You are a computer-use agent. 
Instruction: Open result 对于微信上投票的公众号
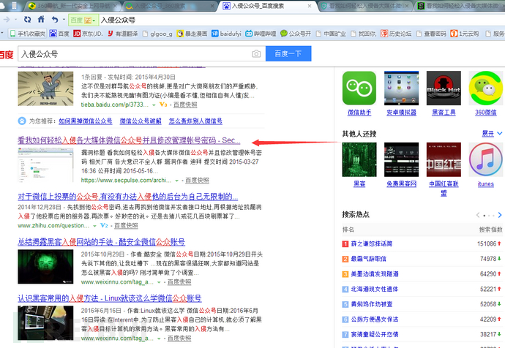click(128, 197)
